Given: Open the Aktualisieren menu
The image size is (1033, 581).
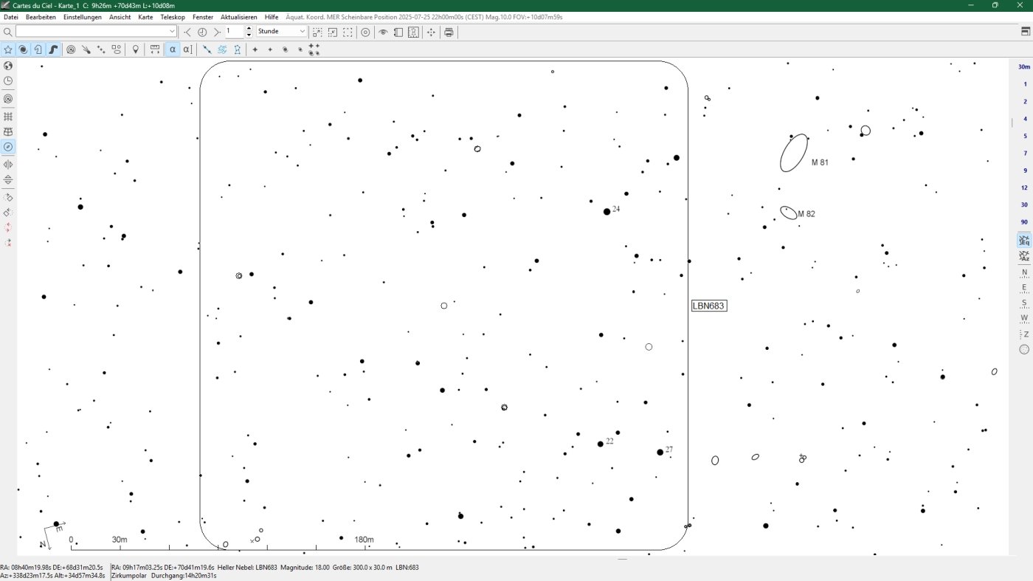Looking at the screenshot, I should pyautogui.click(x=239, y=16).
